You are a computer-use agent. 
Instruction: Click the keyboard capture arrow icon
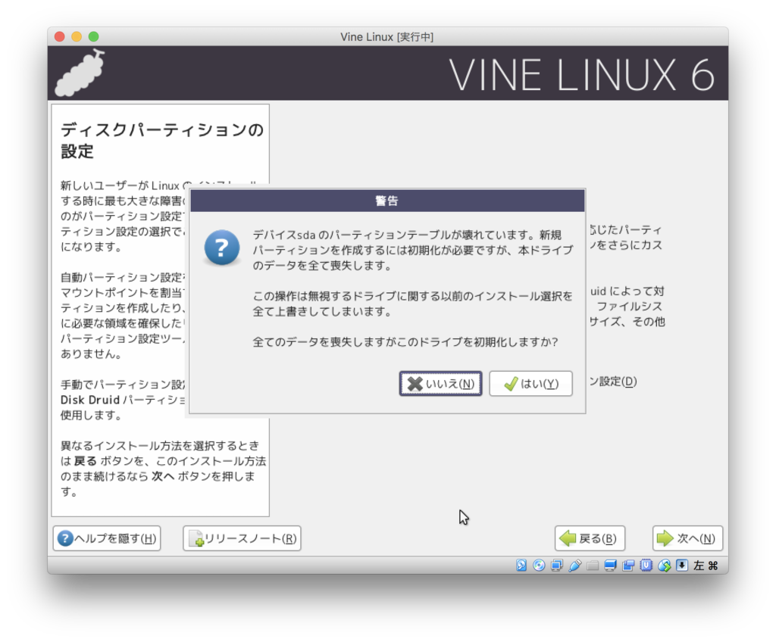(682, 566)
